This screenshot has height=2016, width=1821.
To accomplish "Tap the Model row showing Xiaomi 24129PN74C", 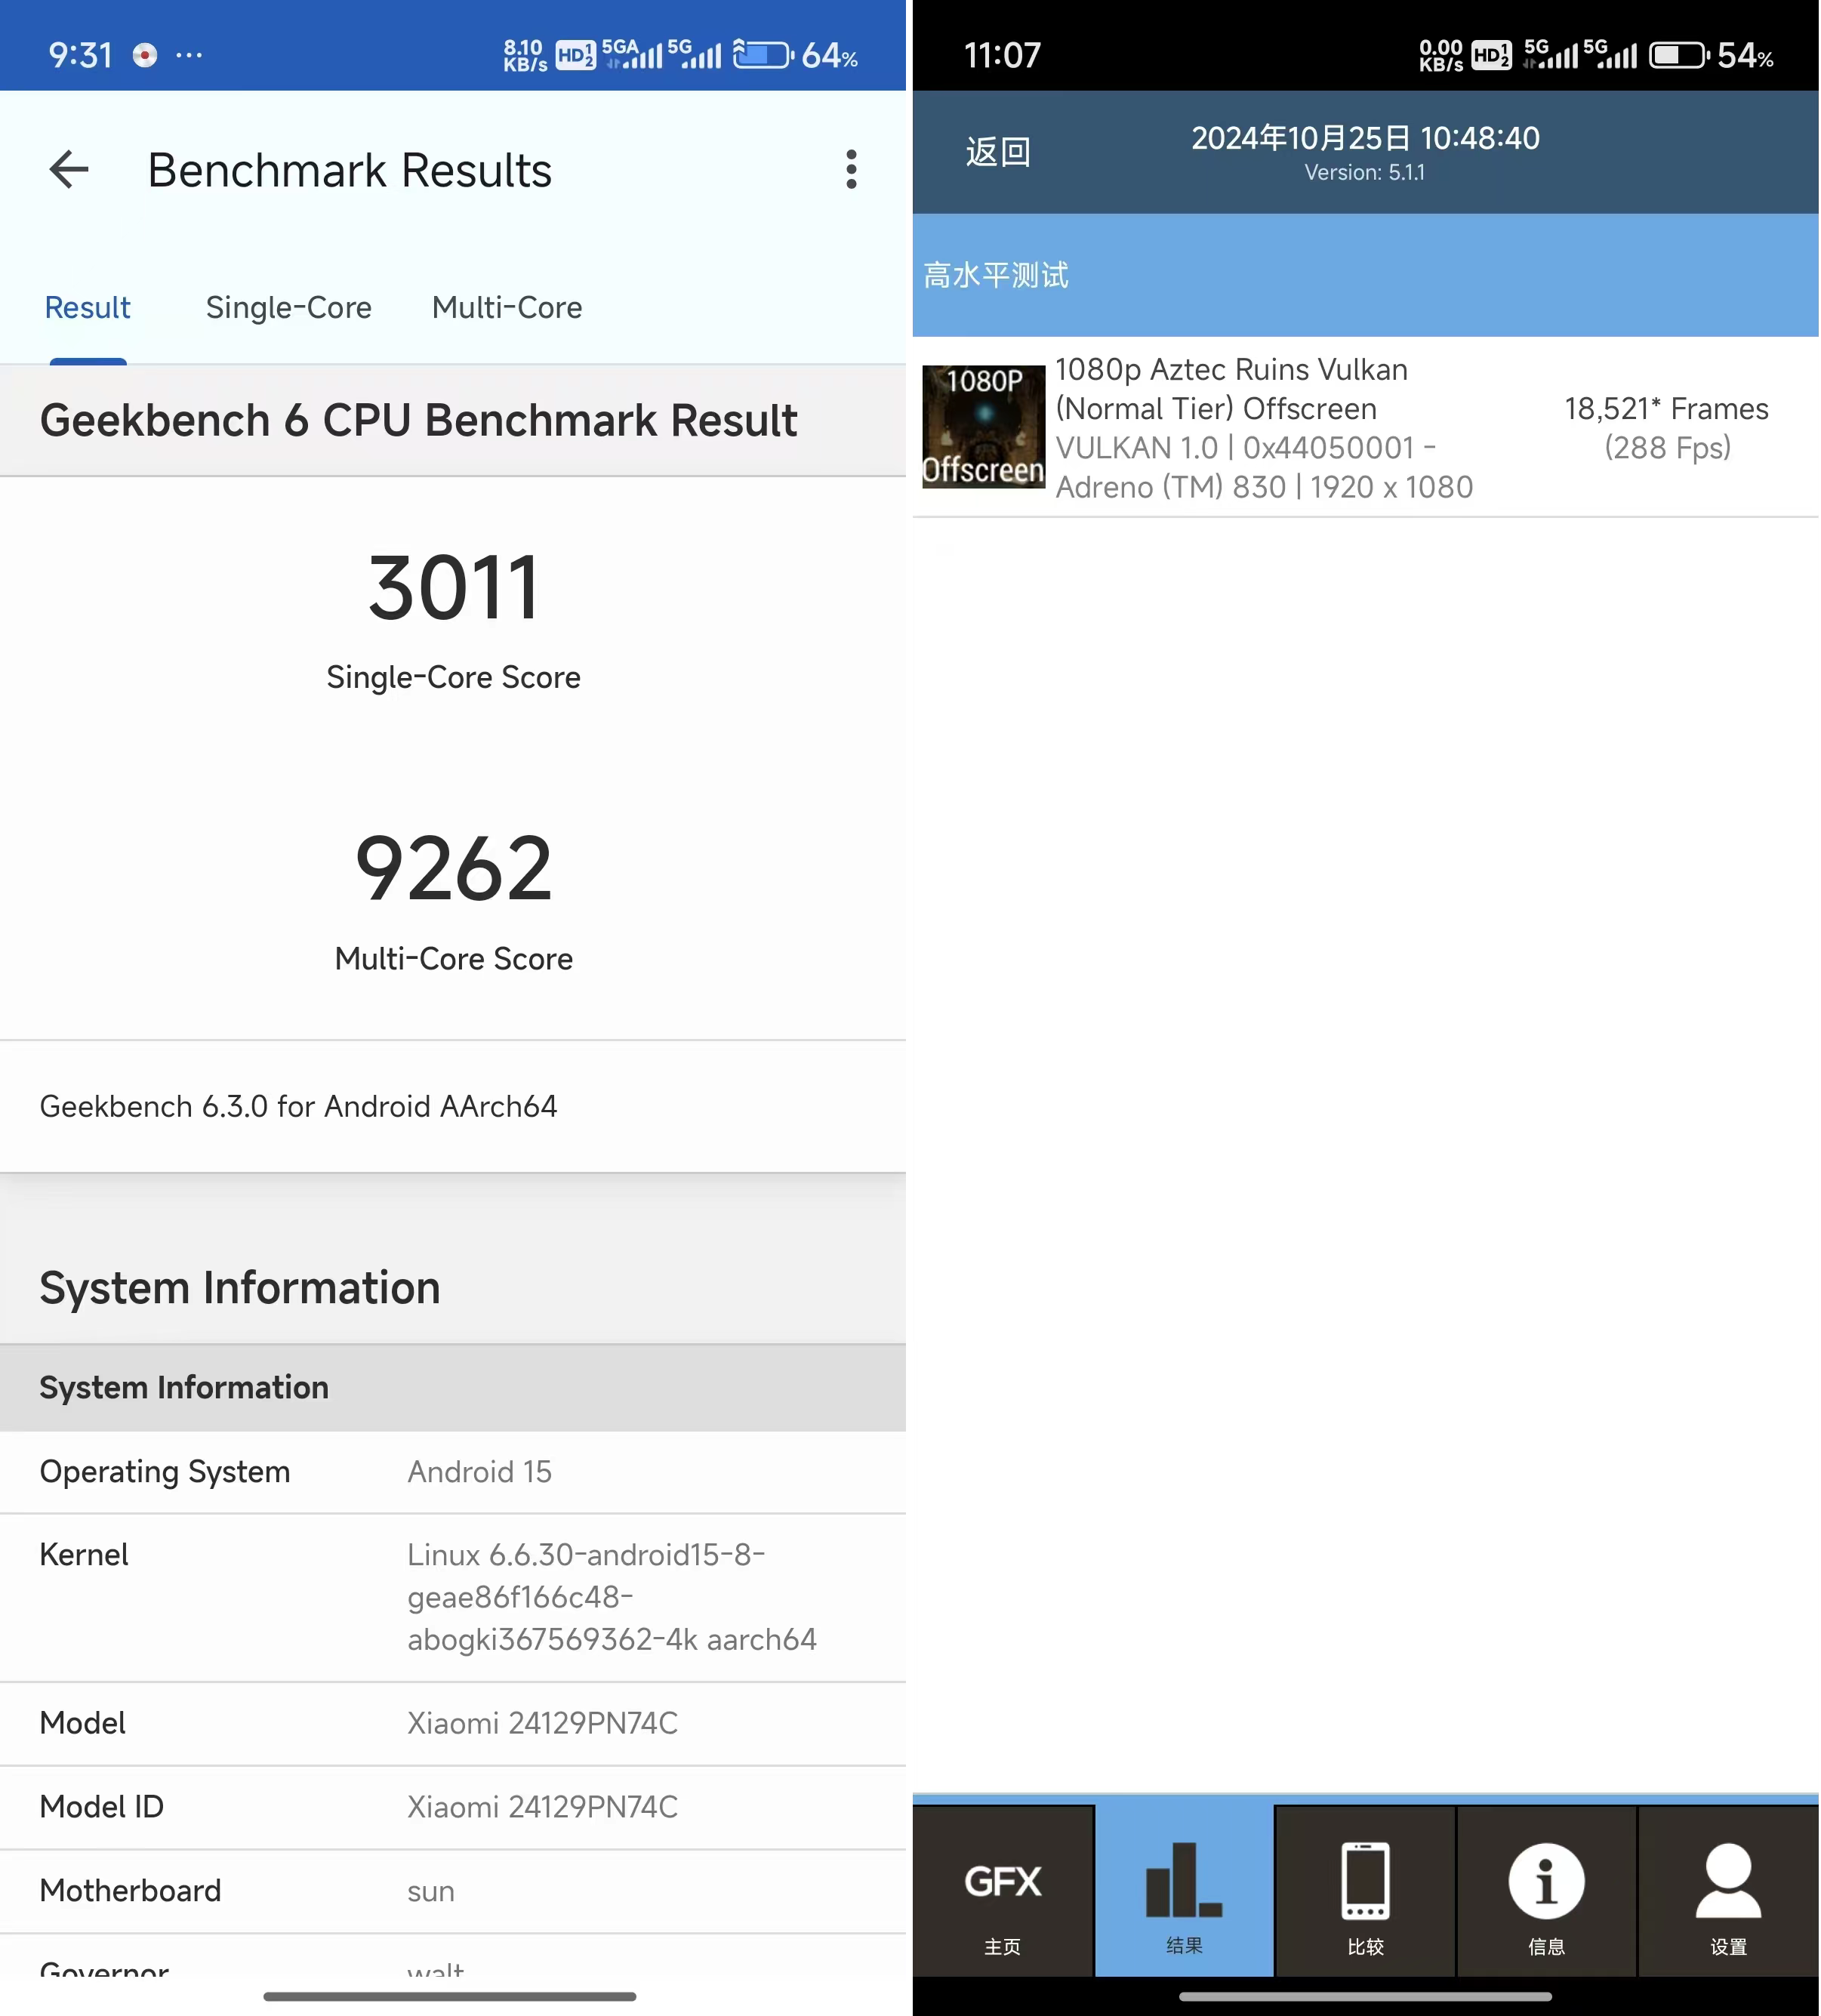I will coord(453,1723).
